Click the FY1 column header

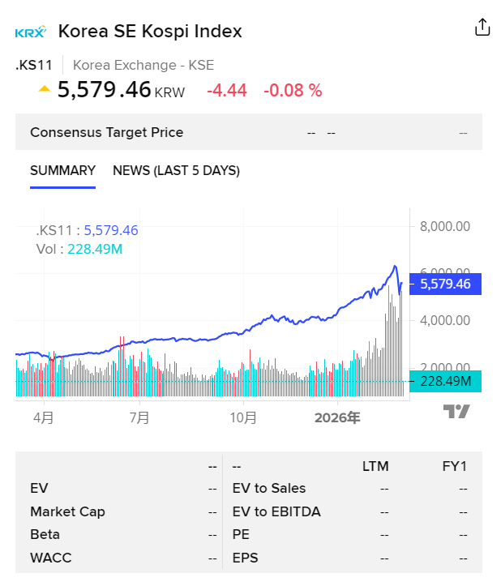pos(453,466)
